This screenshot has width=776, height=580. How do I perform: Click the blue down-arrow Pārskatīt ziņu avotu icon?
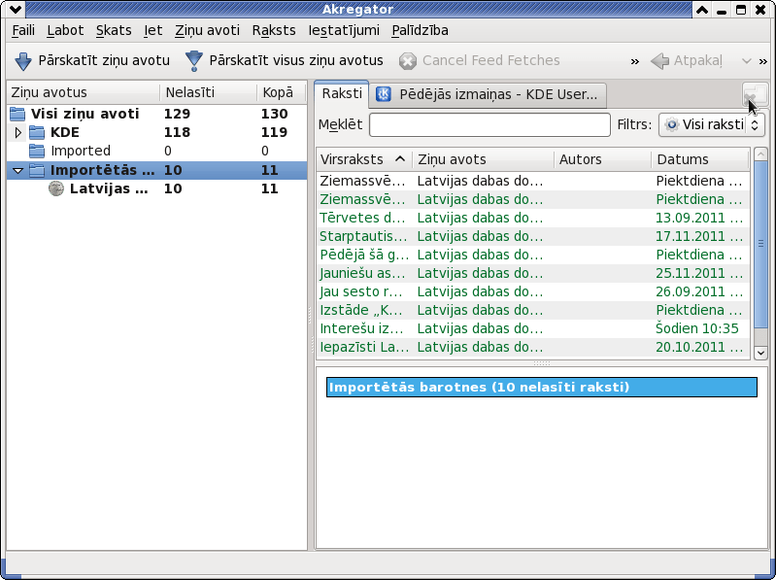pyautogui.click(x=22, y=61)
